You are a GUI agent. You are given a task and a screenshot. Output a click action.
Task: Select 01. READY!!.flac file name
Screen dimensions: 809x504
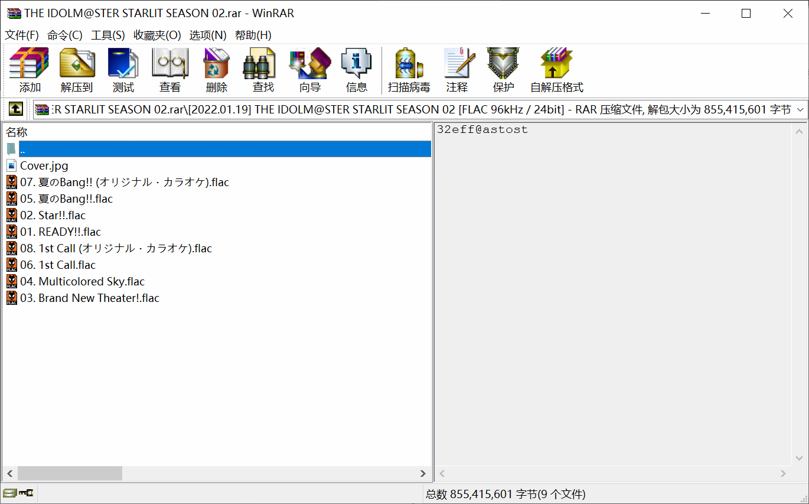coord(60,232)
